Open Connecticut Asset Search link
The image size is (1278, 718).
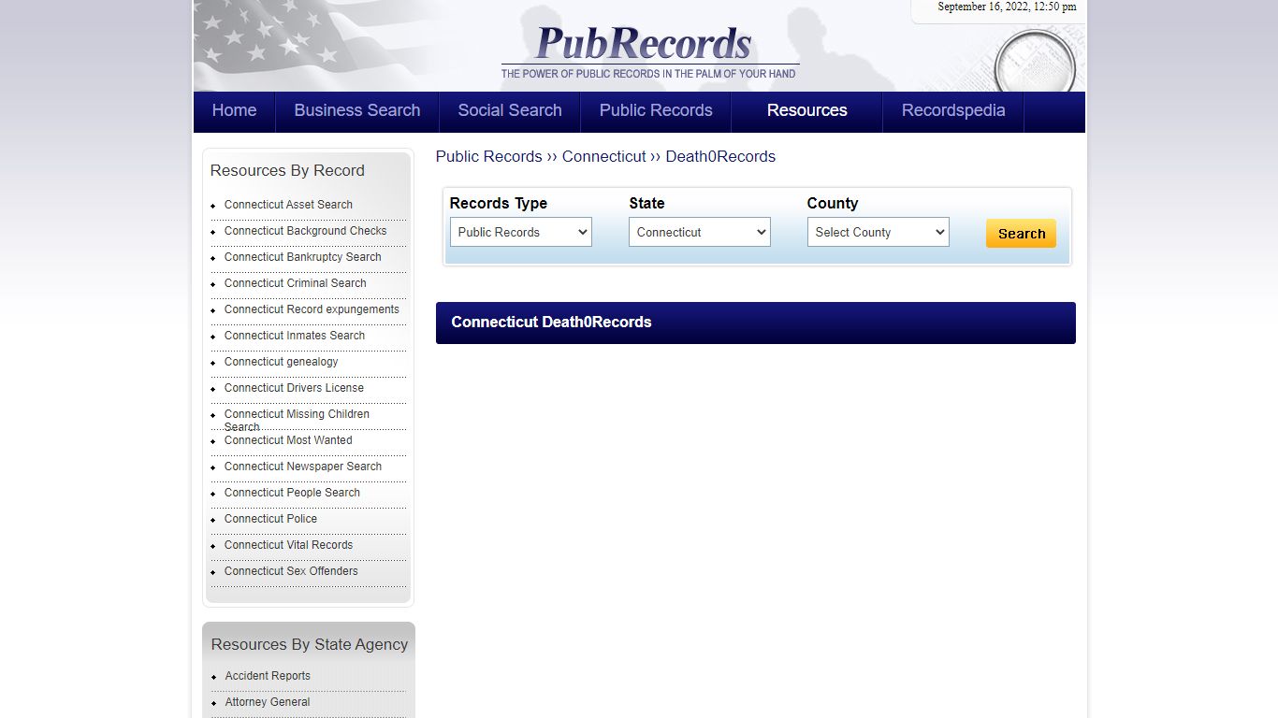click(x=288, y=205)
